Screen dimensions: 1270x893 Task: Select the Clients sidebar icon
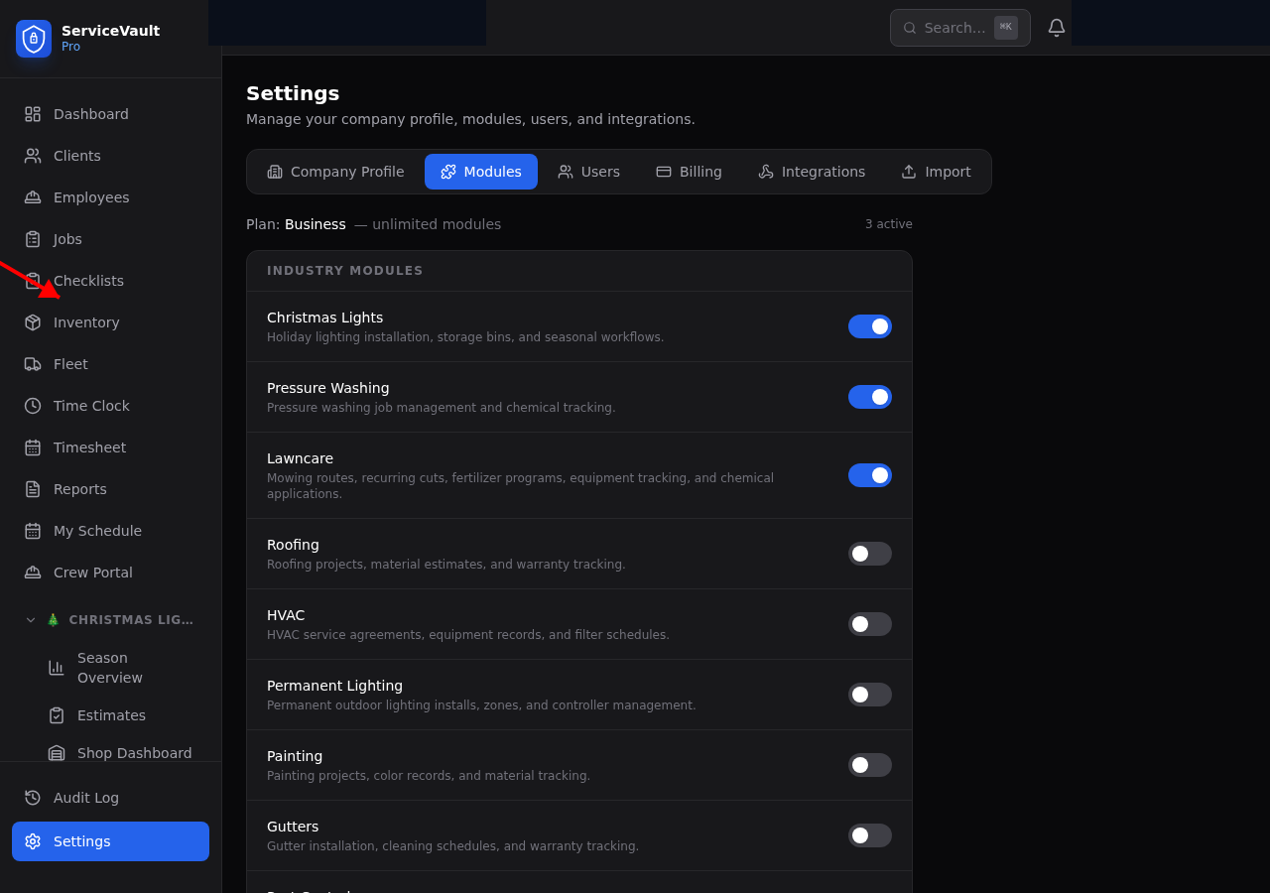[x=33, y=156]
